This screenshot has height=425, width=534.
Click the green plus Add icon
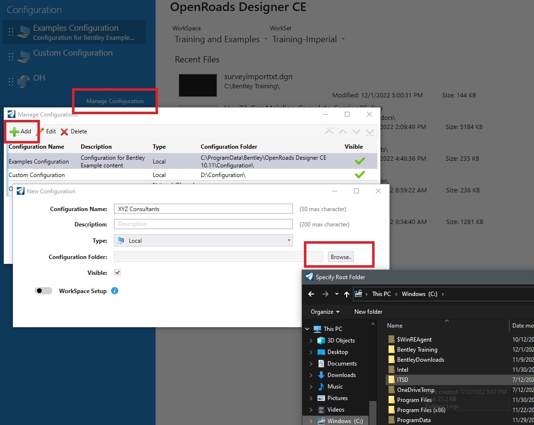tap(14, 132)
